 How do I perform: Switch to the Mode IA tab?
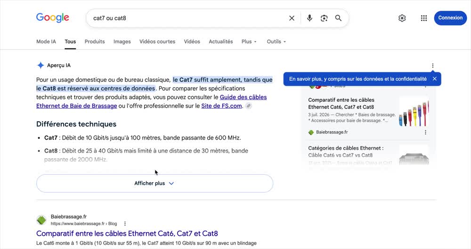coord(46,42)
